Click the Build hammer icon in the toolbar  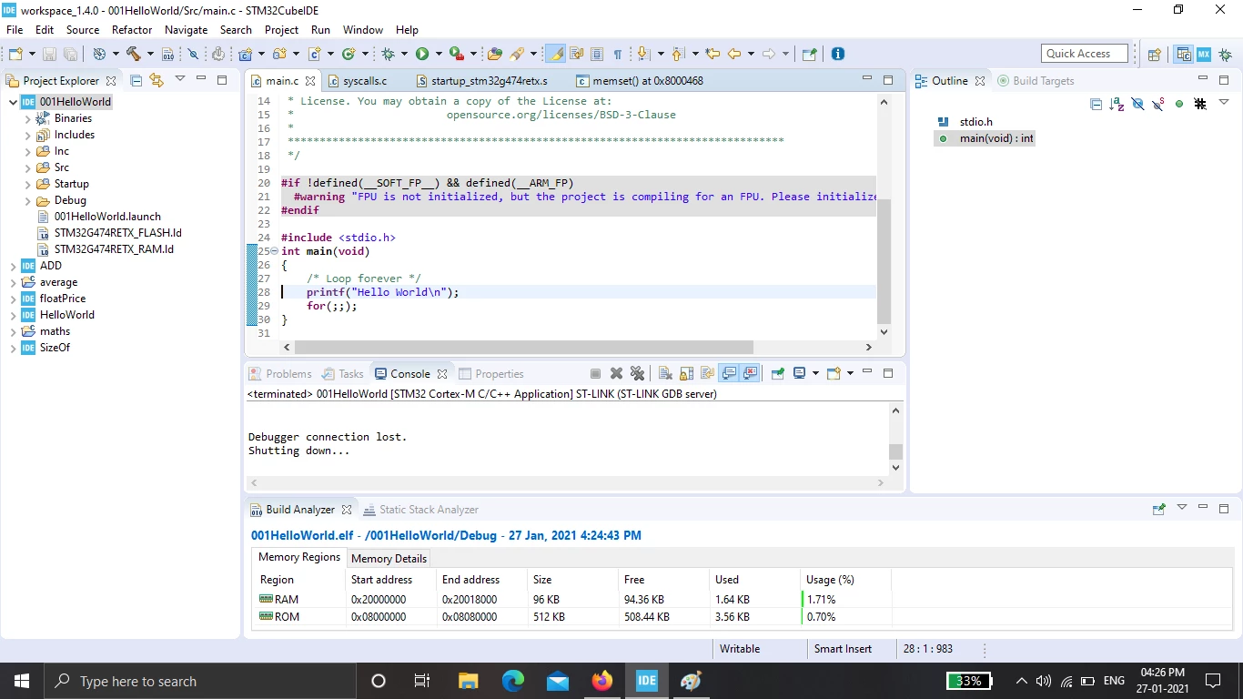tap(134, 54)
